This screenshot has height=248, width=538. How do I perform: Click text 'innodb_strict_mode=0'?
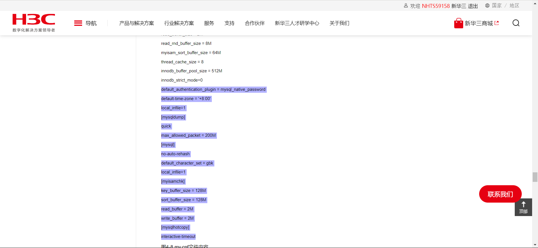pos(182,80)
